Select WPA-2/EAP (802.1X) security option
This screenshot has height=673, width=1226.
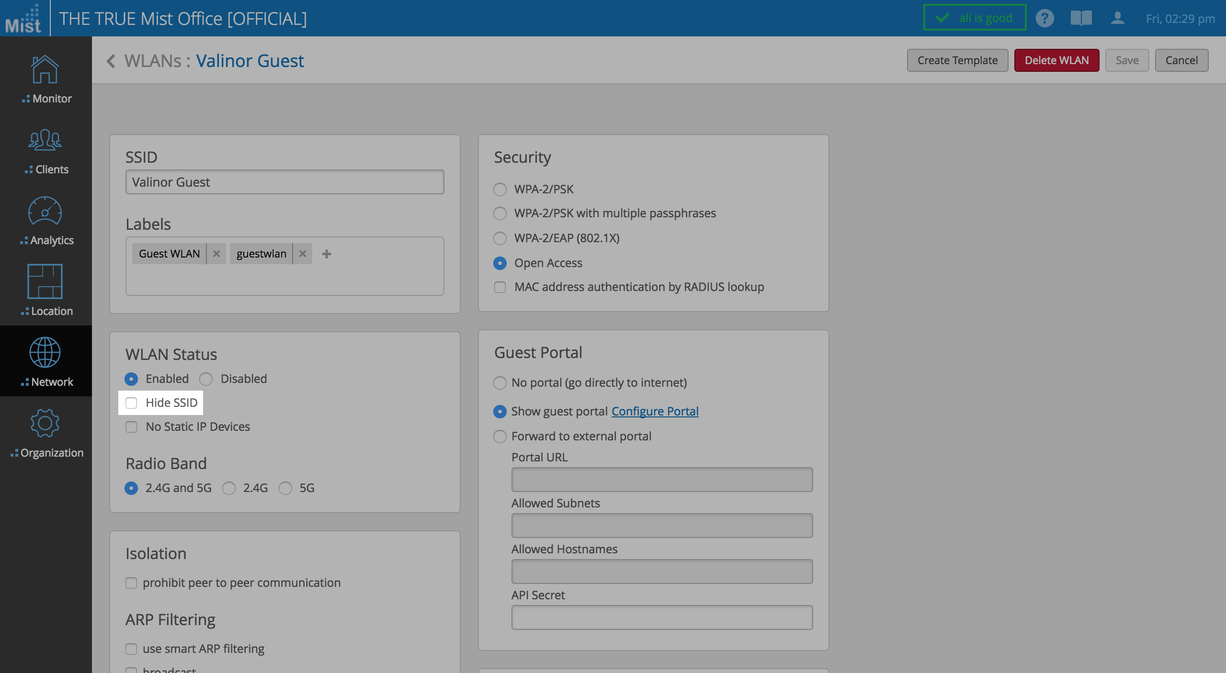[x=500, y=238]
